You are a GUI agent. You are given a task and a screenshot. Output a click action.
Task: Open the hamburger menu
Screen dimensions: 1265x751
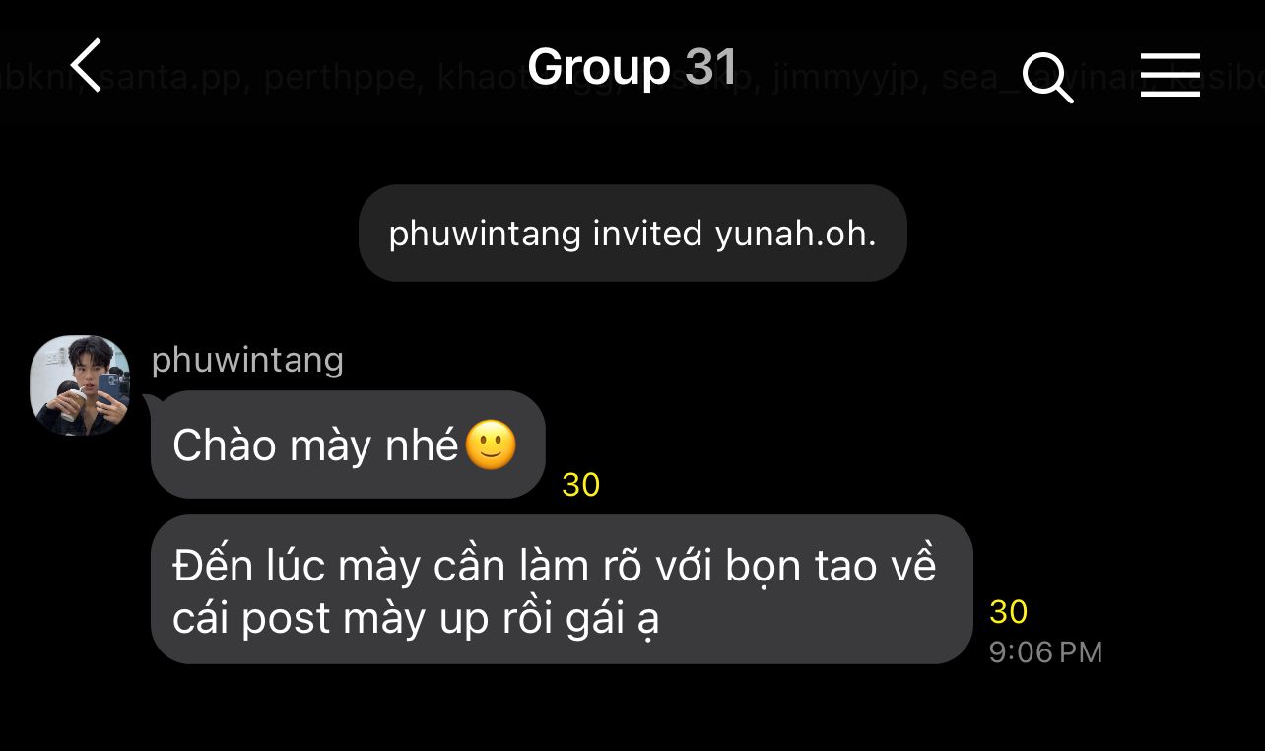(x=1169, y=75)
